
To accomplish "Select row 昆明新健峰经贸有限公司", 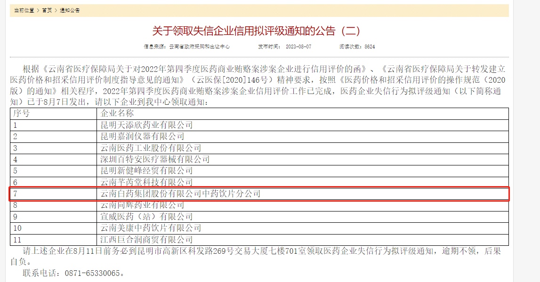I will [x=259, y=171].
